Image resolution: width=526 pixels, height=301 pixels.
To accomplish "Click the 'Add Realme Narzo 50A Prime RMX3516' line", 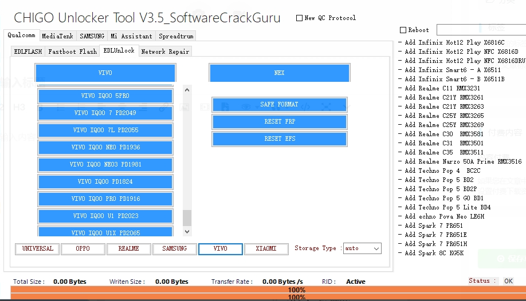I will coord(460,161).
